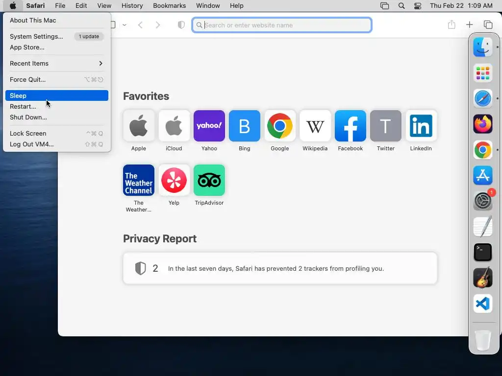This screenshot has height=376, width=502.
Task: Open System Settings Dock icon
Action: pos(483,201)
